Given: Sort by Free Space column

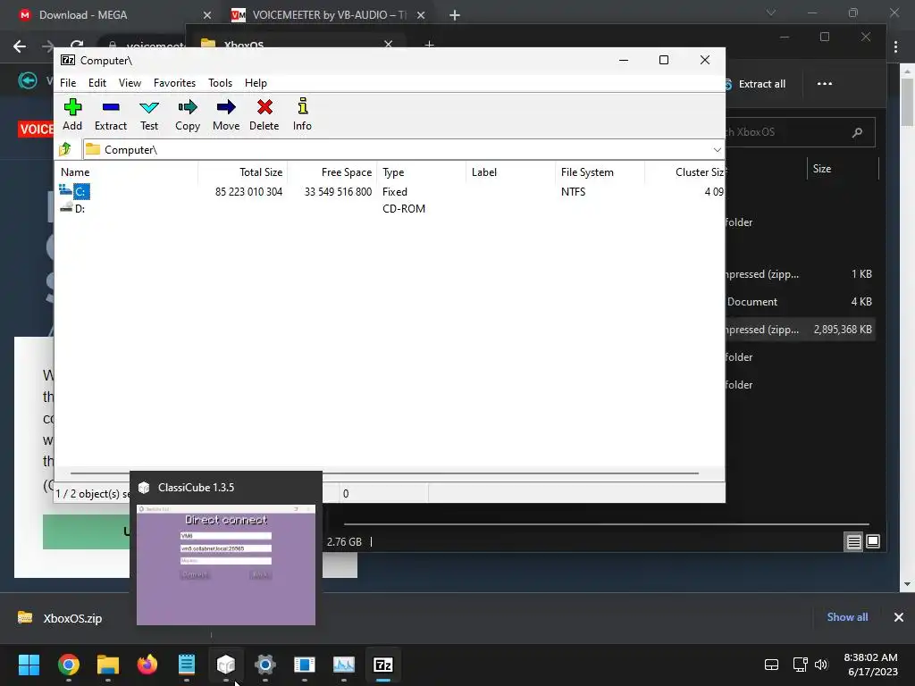Looking at the screenshot, I should click(332, 172).
